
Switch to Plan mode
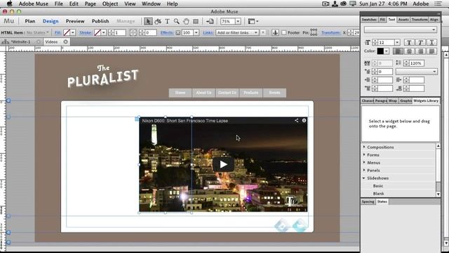(x=29, y=21)
